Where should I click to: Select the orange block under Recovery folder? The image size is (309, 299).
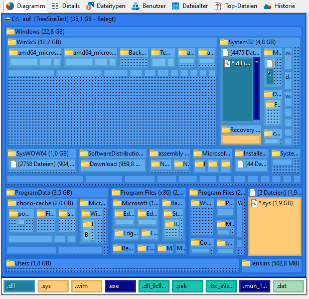click(241, 139)
